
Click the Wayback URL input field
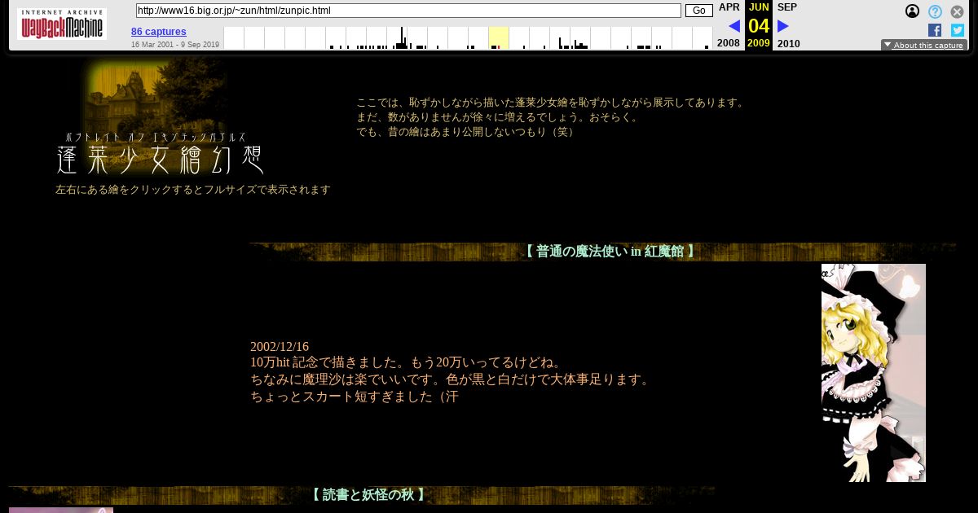click(x=408, y=11)
